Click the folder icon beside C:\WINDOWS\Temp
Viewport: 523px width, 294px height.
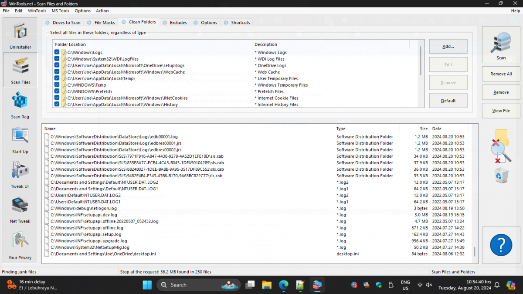(x=64, y=85)
